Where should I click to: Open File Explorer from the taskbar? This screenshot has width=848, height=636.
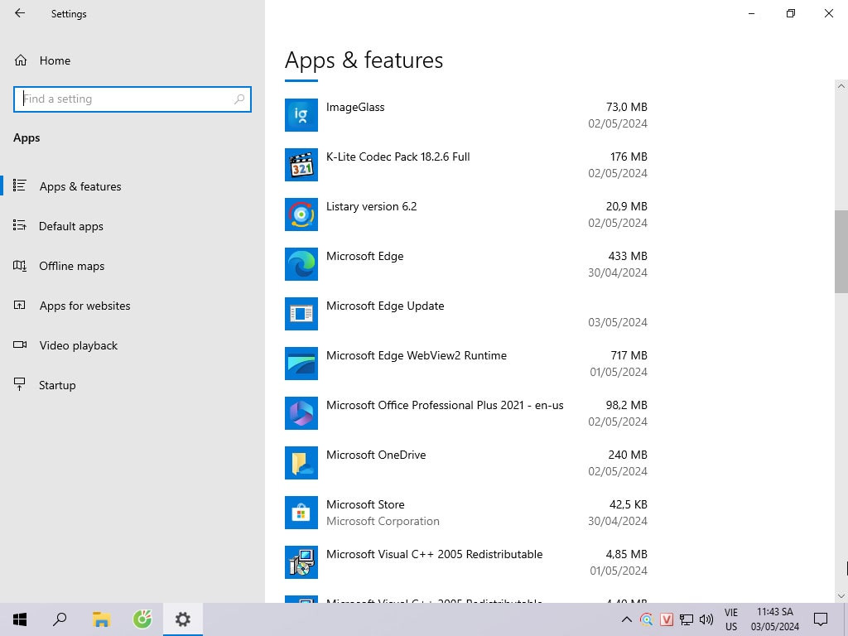click(x=101, y=619)
